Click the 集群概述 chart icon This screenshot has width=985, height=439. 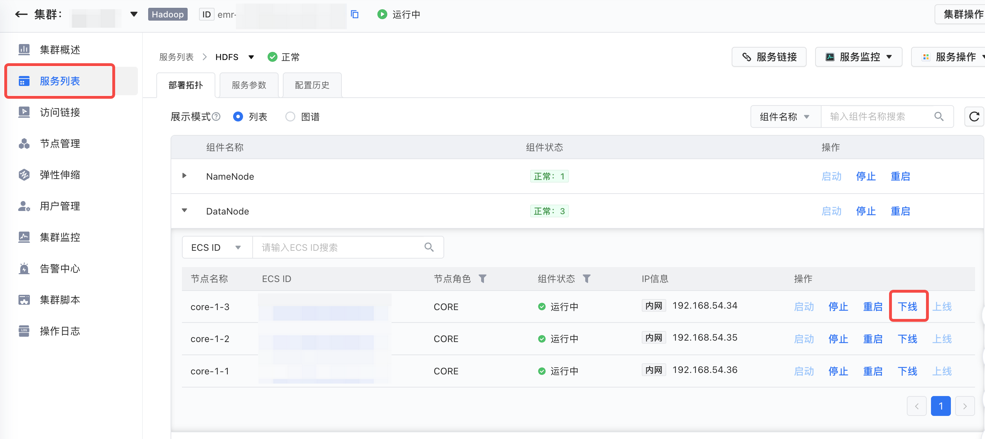coord(24,50)
